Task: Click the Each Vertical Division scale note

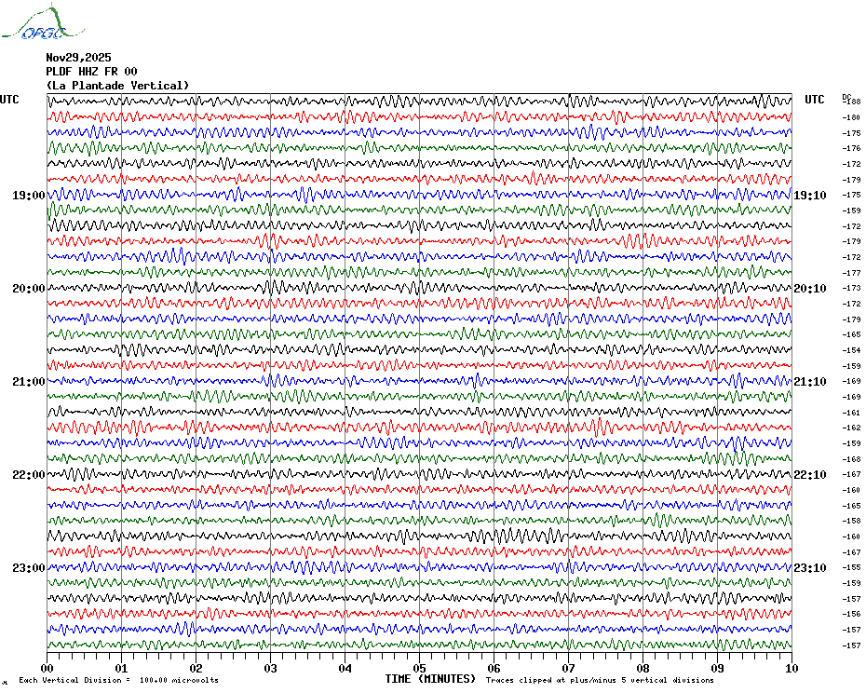Action: [119, 680]
